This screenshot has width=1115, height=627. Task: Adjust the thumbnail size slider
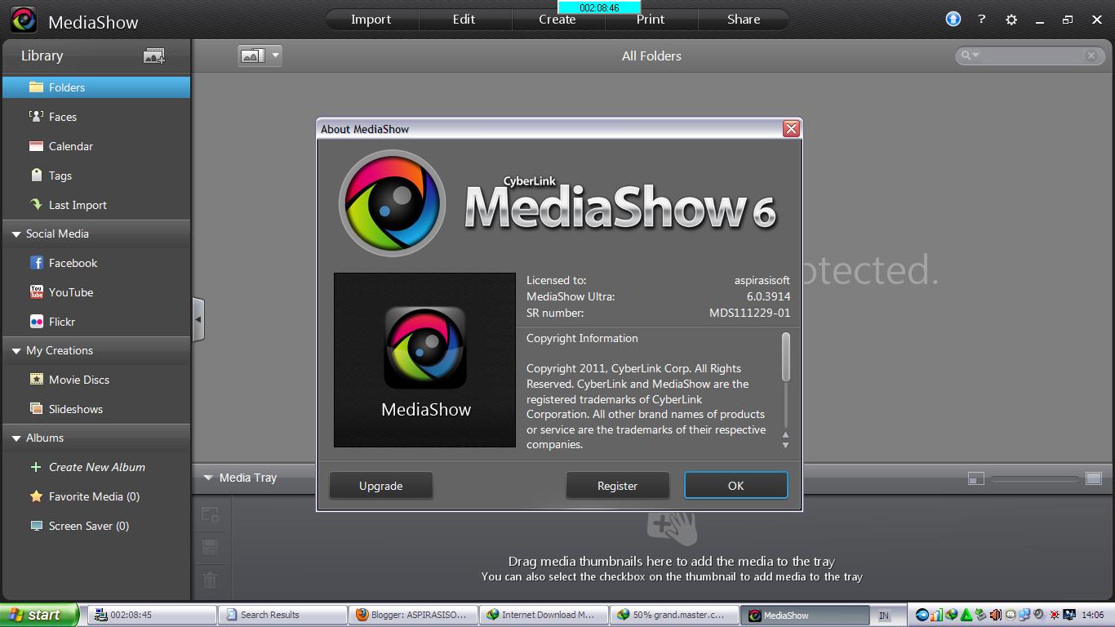tap(1035, 478)
